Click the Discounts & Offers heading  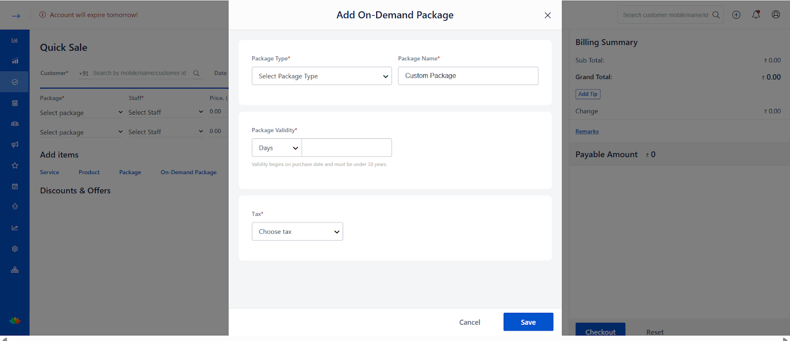(x=75, y=191)
